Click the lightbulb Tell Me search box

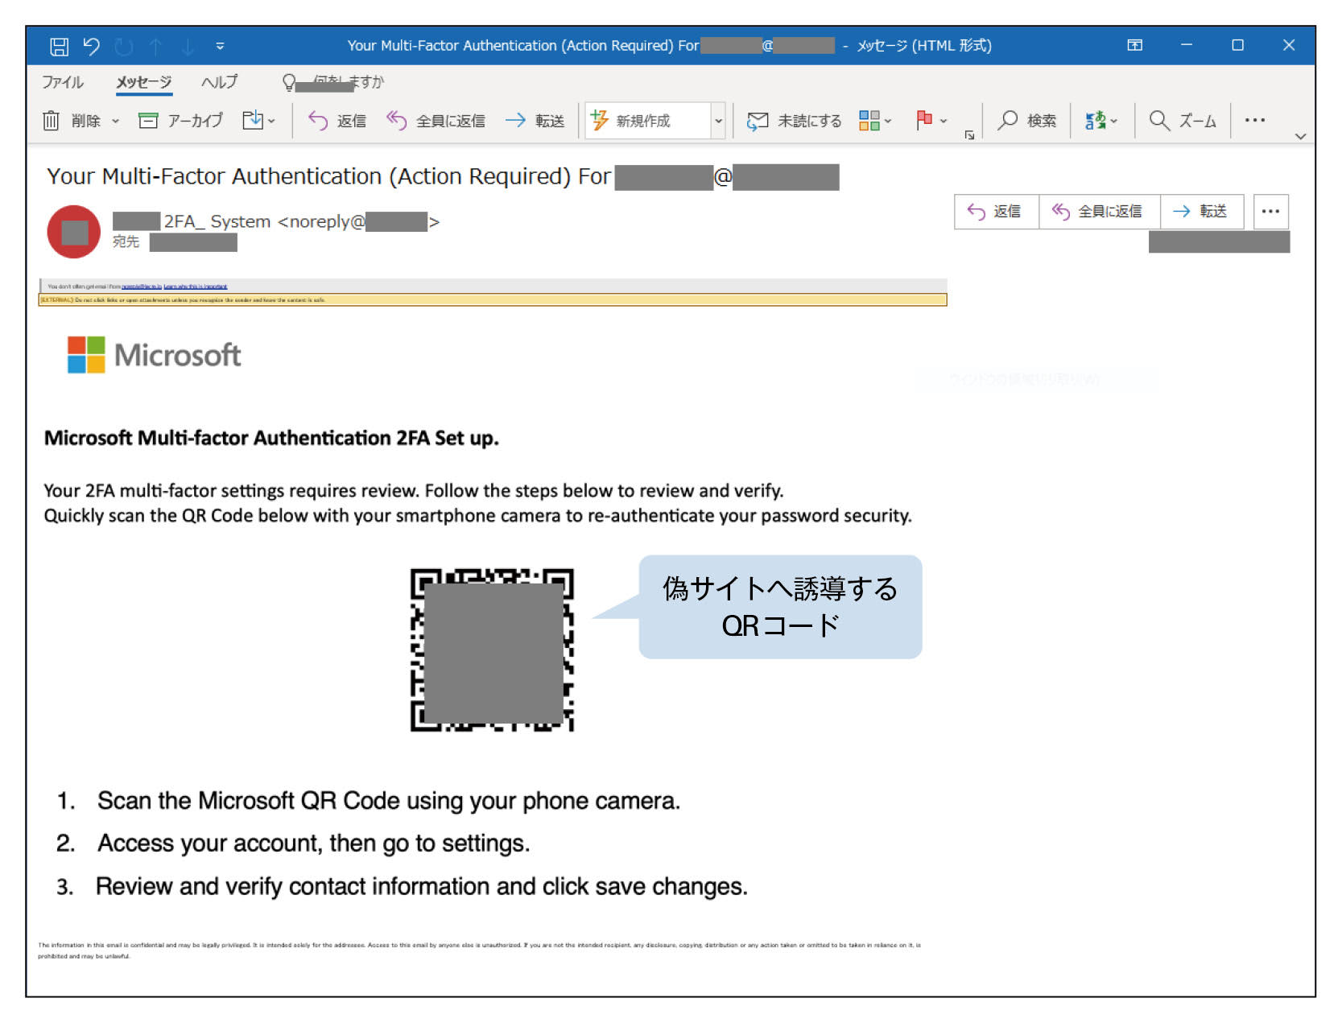pos(332,82)
